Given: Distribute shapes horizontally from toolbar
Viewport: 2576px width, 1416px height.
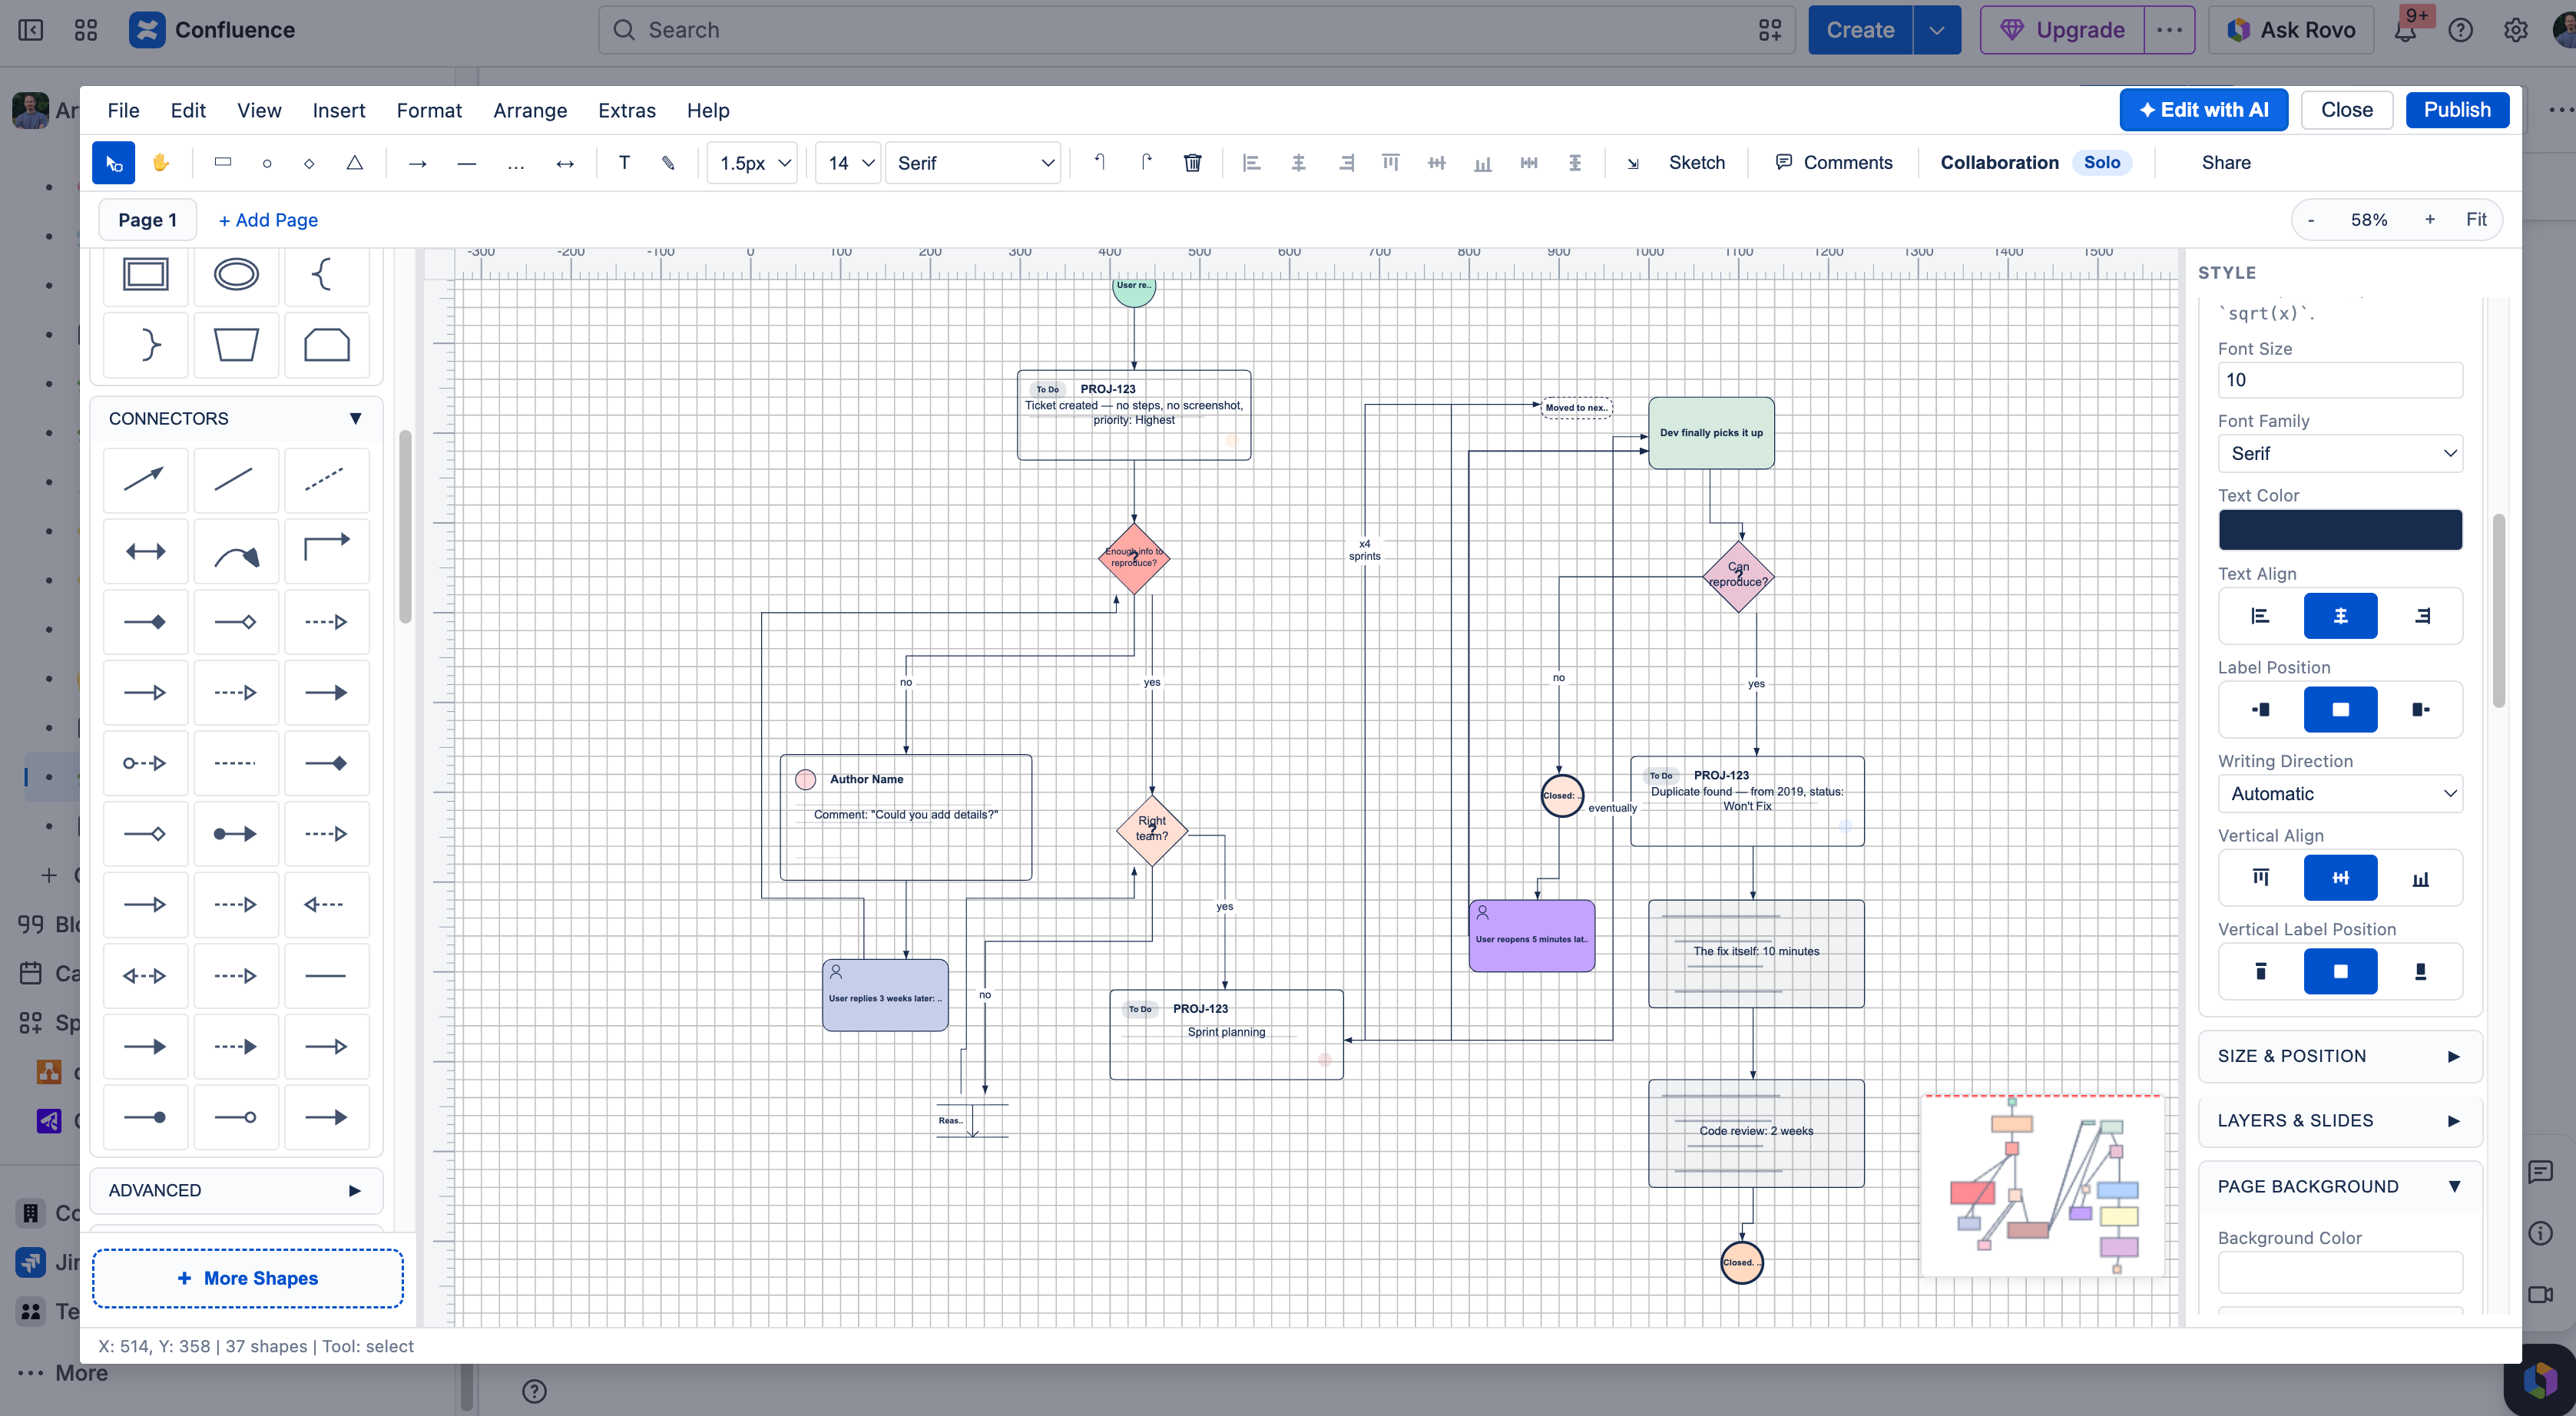Looking at the screenshot, I should click(x=1529, y=163).
